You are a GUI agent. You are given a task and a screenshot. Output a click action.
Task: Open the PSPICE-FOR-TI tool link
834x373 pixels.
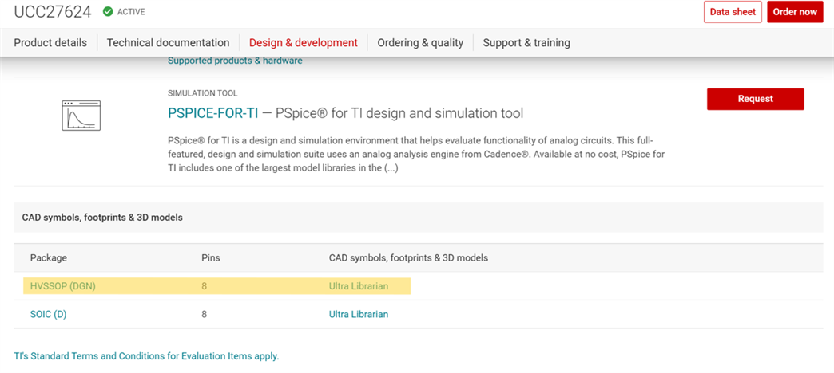(x=212, y=113)
